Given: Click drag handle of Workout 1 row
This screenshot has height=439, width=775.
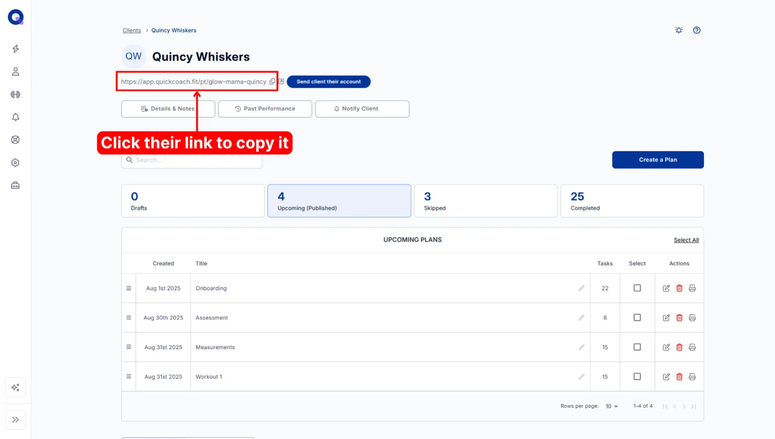Looking at the screenshot, I should [129, 376].
